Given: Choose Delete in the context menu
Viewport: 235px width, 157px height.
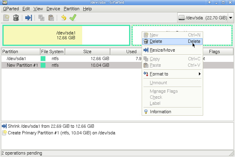Looking at the screenshot, I should point(172,41).
